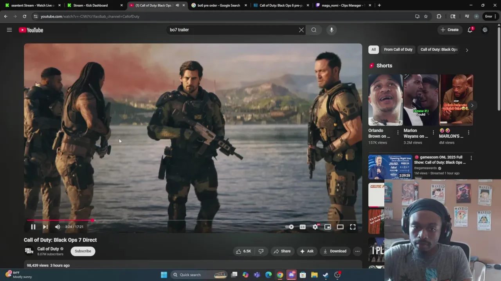Select the All filter chip
Viewport: 501px width, 281px height.
point(373,50)
